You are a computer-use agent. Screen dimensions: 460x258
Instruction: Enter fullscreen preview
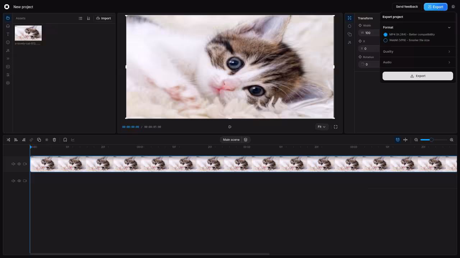click(336, 127)
